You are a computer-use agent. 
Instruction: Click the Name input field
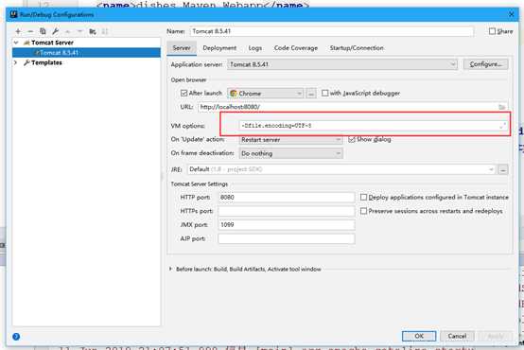coord(332,31)
